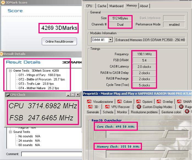Select GT2 - Battle of Proxycon result

[x=42, y=79]
